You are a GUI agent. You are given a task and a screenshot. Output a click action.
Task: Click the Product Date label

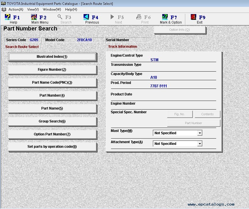121,94
